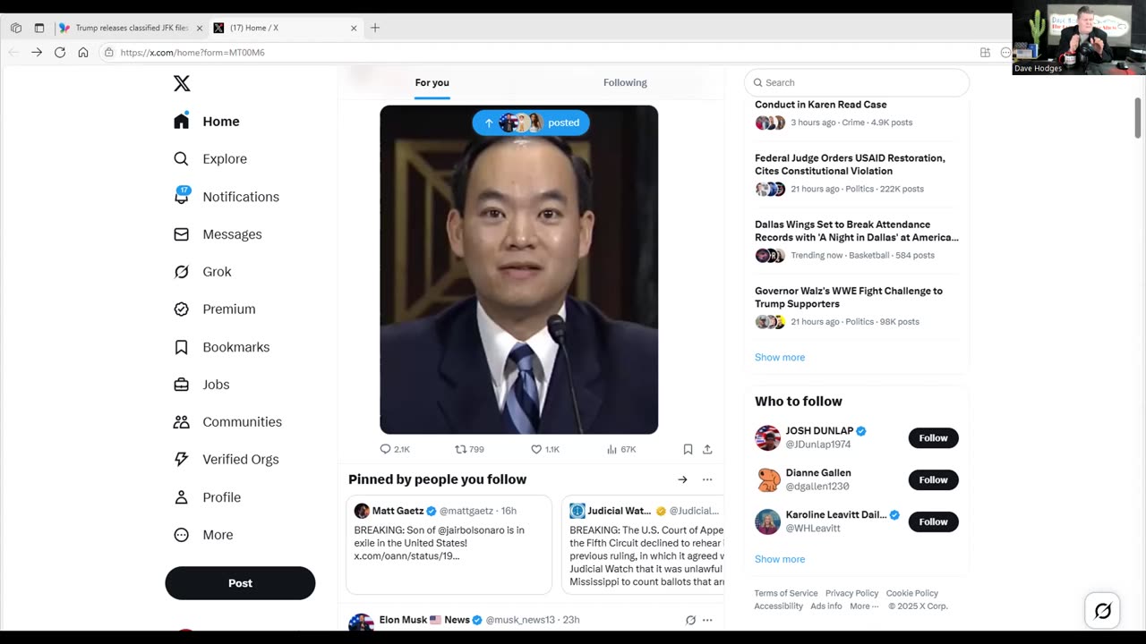Click the address bar URL
Image resolution: width=1146 pixels, height=644 pixels.
tap(192, 53)
